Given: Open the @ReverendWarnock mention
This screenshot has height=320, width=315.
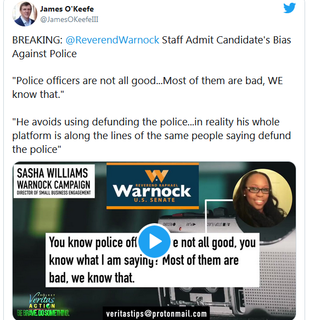Looking at the screenshot, I should (113, 40).
